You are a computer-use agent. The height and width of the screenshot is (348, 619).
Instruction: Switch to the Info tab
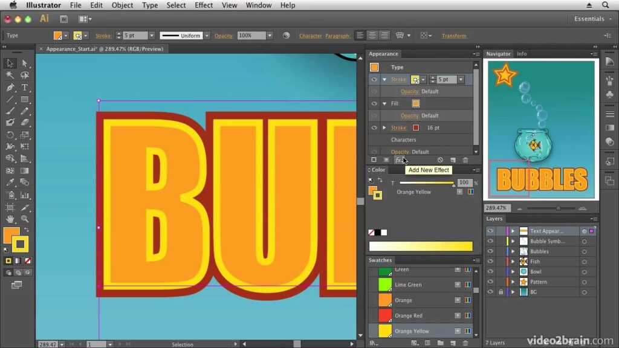point(522,54)
